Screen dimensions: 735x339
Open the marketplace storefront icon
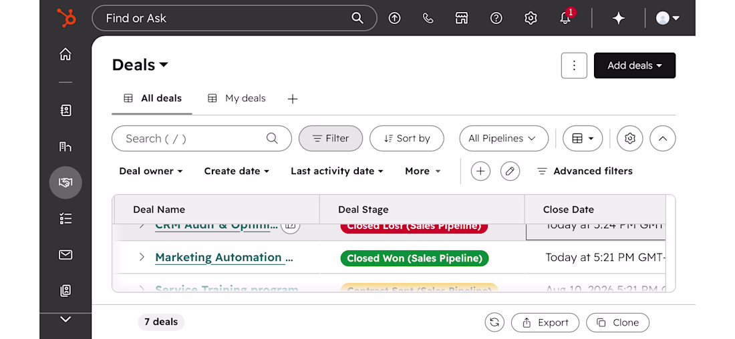coord(462,18)
